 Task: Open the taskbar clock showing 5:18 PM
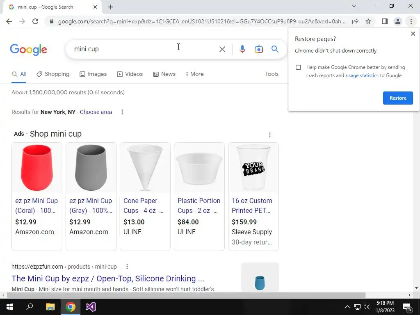[x=385, y=307]
